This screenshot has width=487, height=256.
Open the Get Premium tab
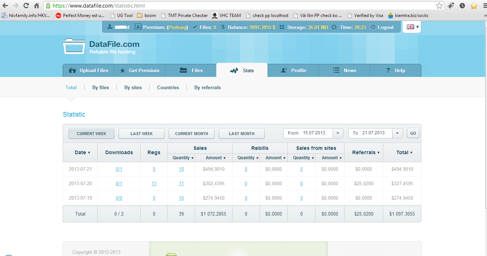(140, 70)
